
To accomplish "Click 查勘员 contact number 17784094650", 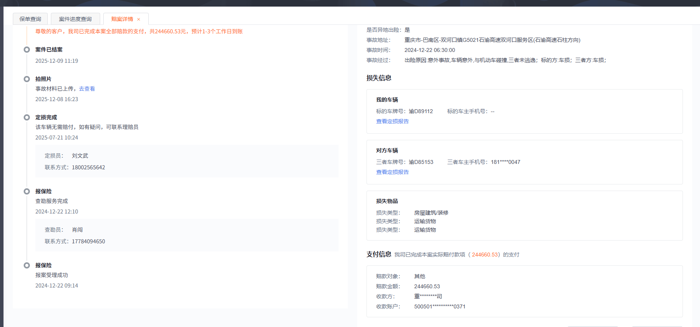I will click(x=89, y=241).
